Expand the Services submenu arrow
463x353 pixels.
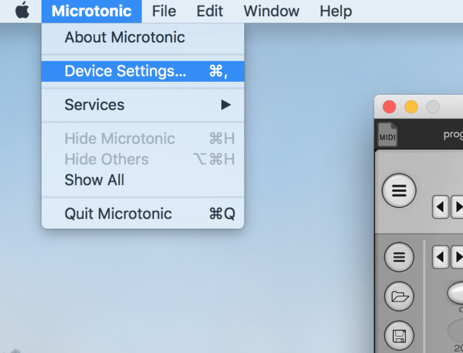click(x=226, y=104)
